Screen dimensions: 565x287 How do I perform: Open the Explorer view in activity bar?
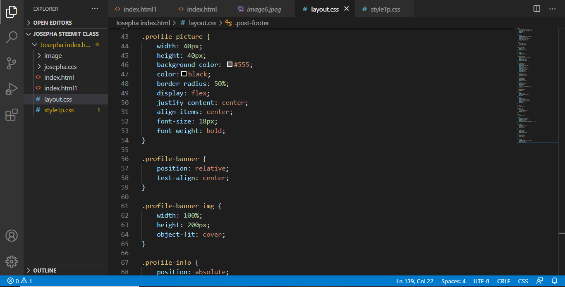12,12
